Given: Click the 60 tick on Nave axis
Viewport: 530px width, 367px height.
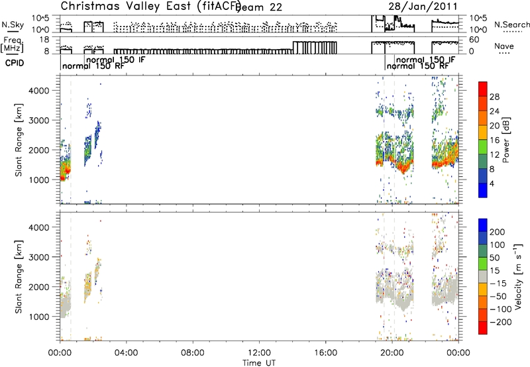Looking at the screenshot, I should pos(474,40).
